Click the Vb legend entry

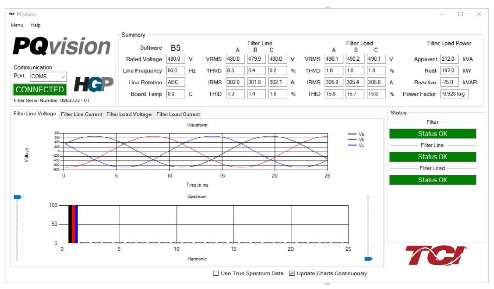point(356,140)
